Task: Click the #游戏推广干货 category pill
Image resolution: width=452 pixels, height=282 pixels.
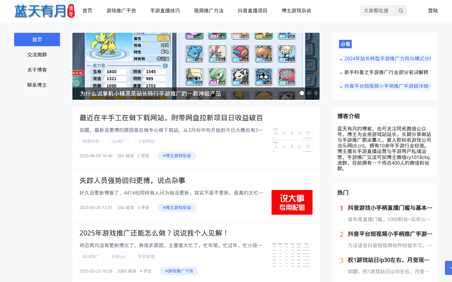Action: point(179,271)
